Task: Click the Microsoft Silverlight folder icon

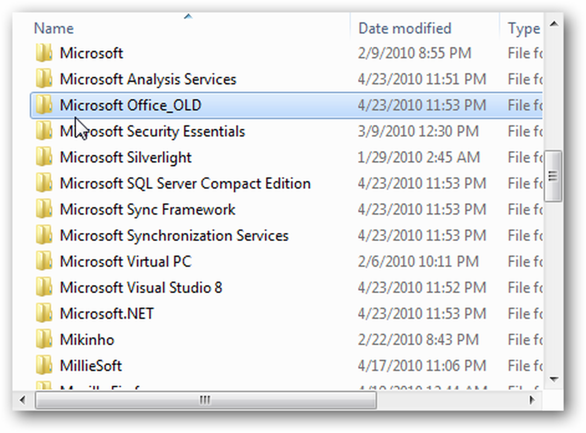Action: [44, 157]
